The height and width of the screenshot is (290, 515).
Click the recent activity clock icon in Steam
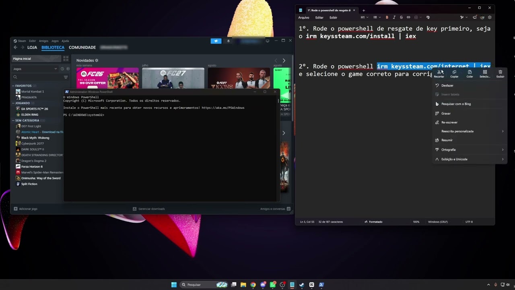(x=62, y=69)
